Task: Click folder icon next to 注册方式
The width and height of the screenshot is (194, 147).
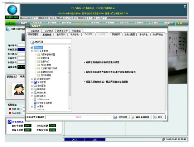Action: pyautogui.click(x=39, y=61)
